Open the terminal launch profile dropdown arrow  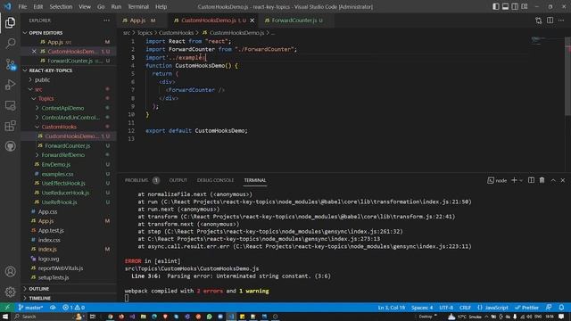(521, 180)
